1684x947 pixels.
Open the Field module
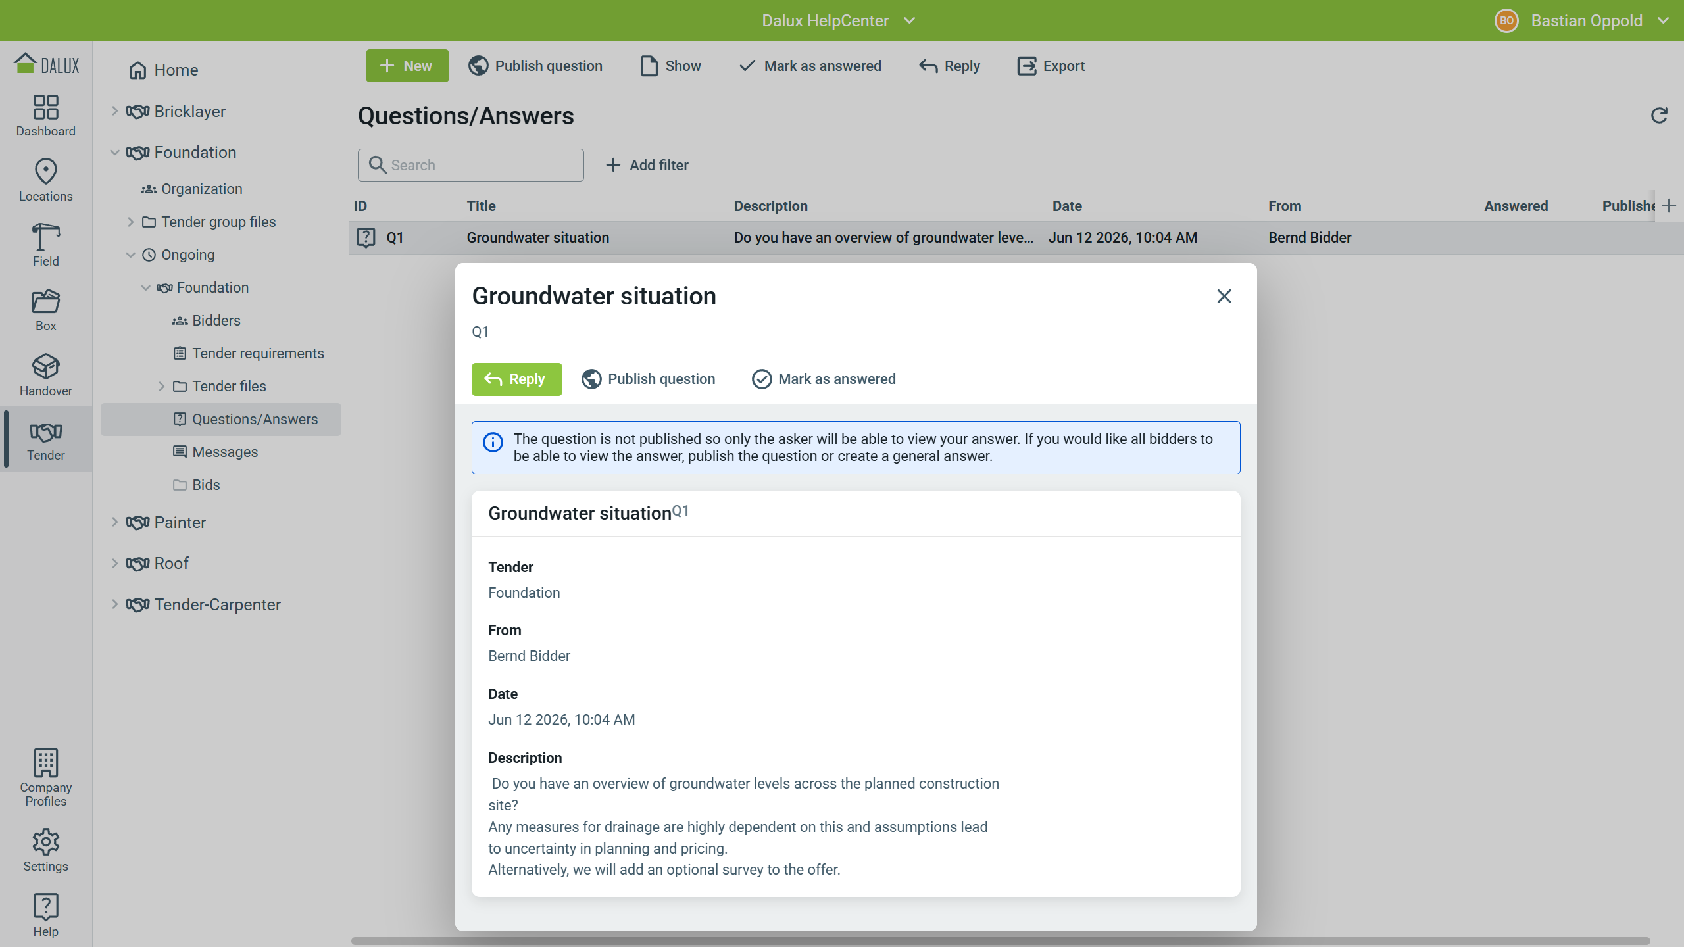[45, 245]
